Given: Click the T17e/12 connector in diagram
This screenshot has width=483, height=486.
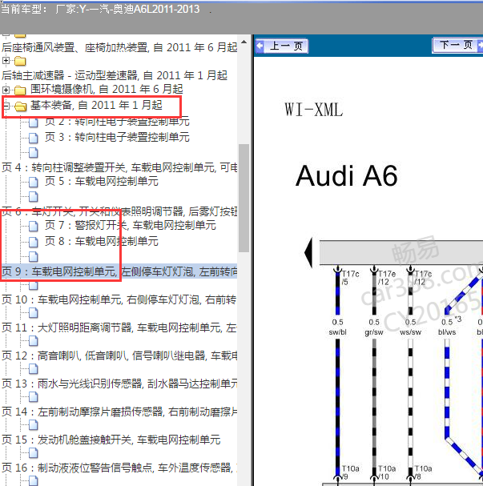Looking at the screenshot, I should [x=387, y=278].
